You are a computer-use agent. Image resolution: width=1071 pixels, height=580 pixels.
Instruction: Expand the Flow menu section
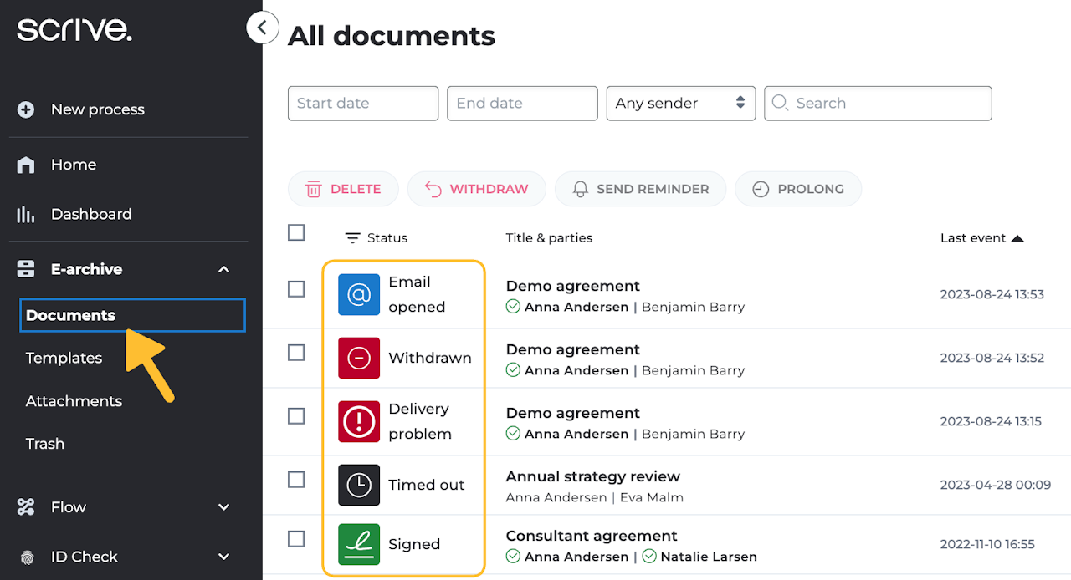click(x=223, y=507)
